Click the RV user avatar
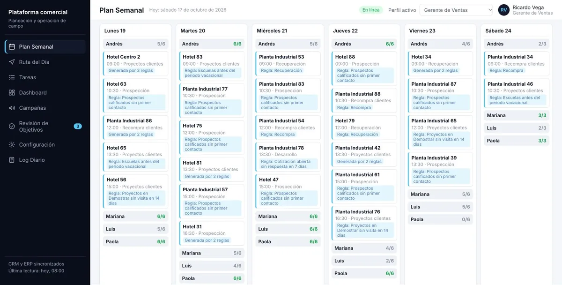The width and height of the screenshot is (562, 285). tap(504, 10)
